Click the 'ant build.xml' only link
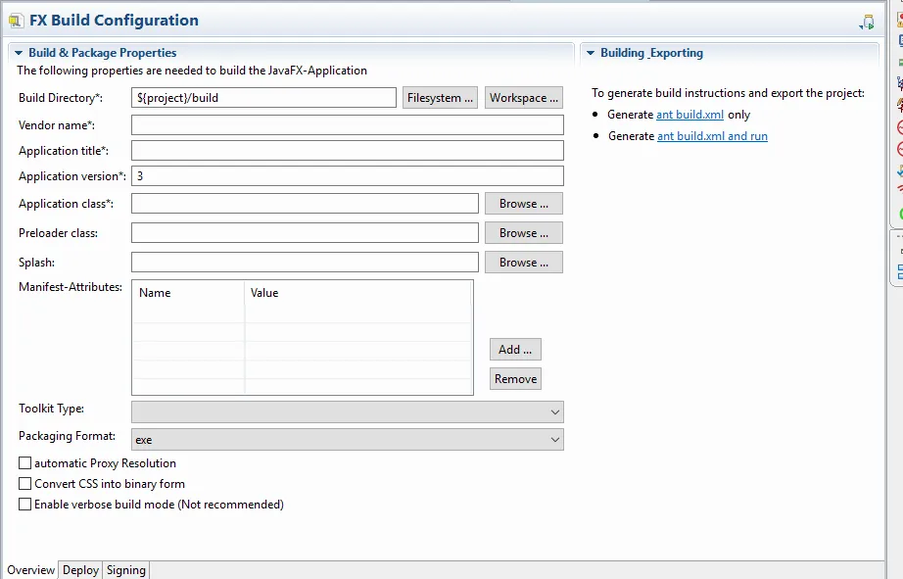 (x=689, y=115)
